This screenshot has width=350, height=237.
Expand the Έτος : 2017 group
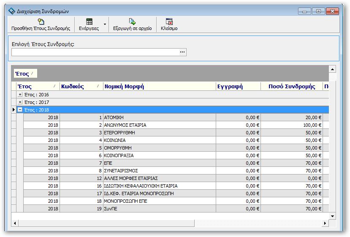point(20,102)
